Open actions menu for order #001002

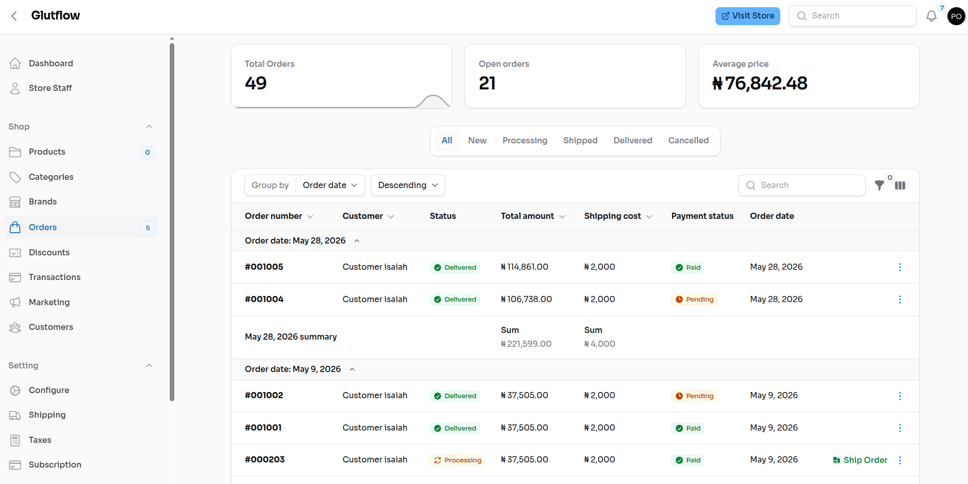click(900, 396)
